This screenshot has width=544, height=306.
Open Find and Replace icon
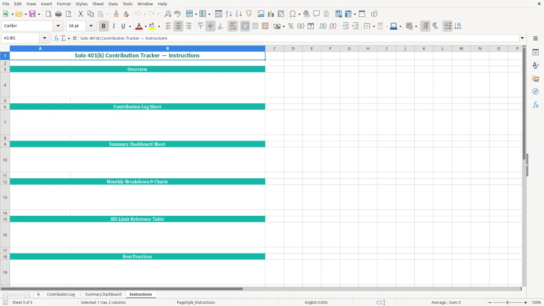pos(168,14)
